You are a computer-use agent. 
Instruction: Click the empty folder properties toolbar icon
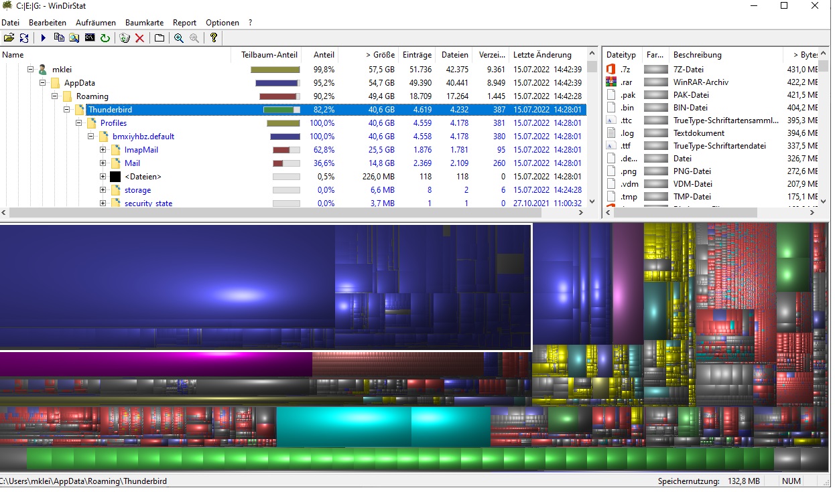pyautogui.click(x=159, y=38)
